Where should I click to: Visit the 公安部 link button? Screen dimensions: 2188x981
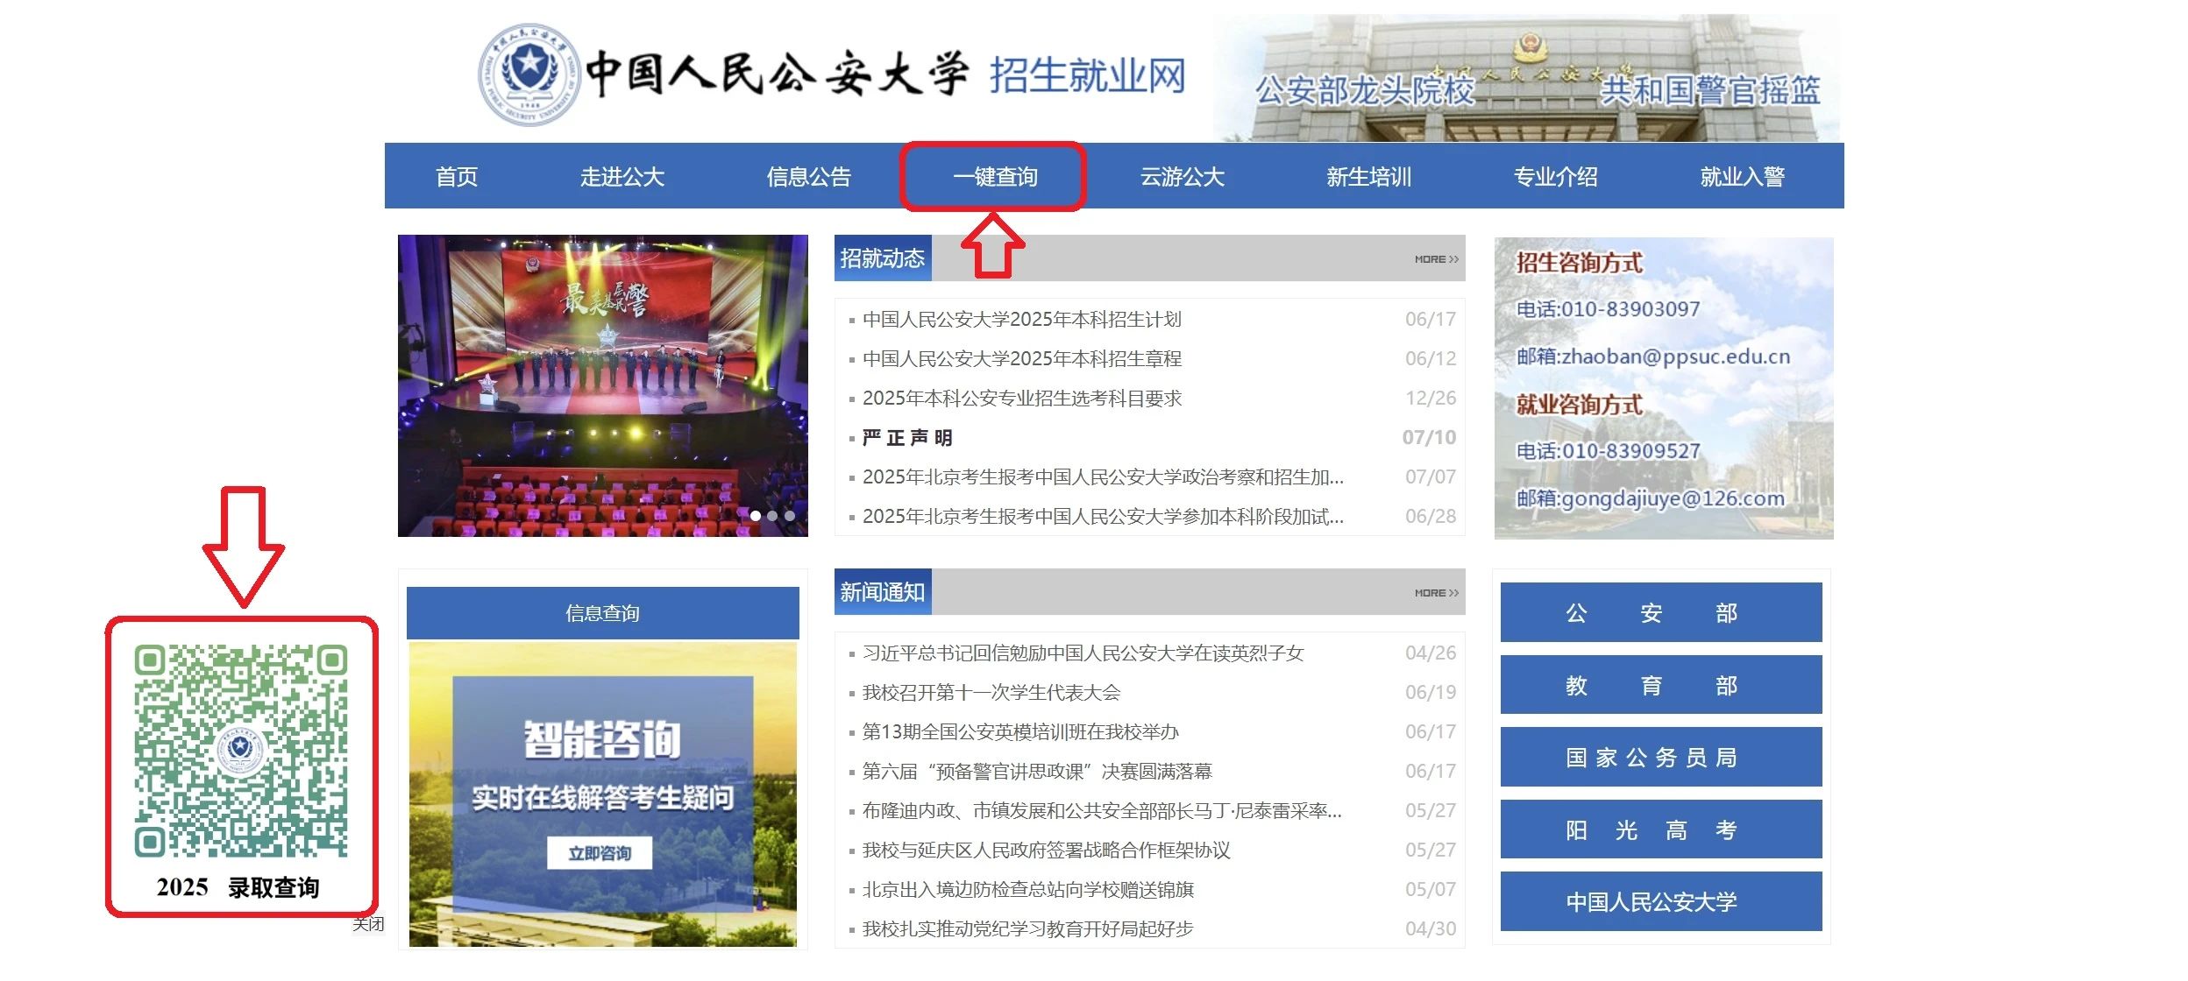click(1660, 612)
